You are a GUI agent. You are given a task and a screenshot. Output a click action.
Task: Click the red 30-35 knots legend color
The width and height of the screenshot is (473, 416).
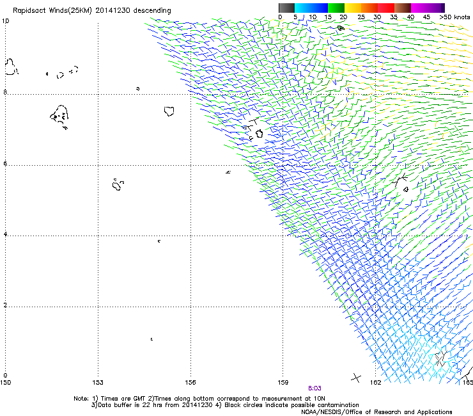point(386,8)
